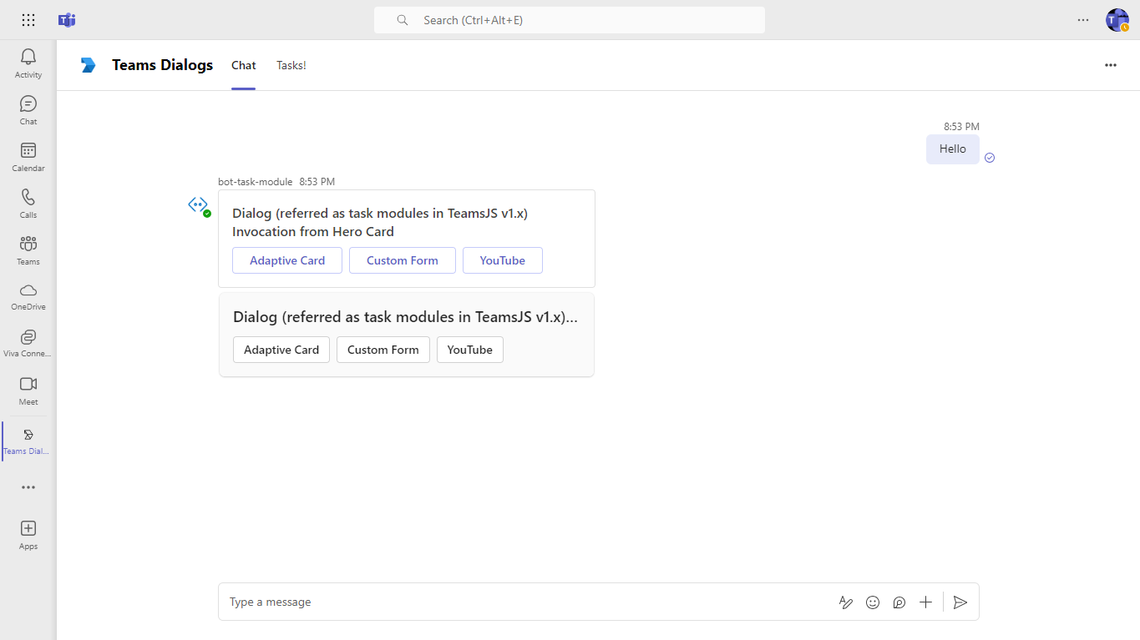Screen dimensions: 1140x640
Task: Click Adaptive Card button in lower card
Action: 281,350
